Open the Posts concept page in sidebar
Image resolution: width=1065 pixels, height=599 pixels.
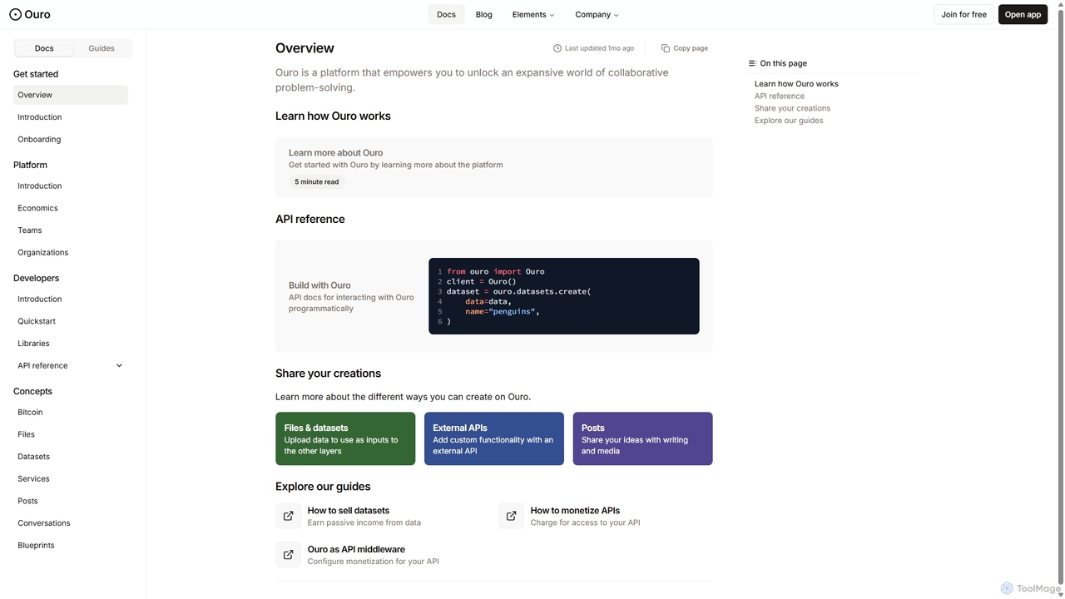(71, 501)
